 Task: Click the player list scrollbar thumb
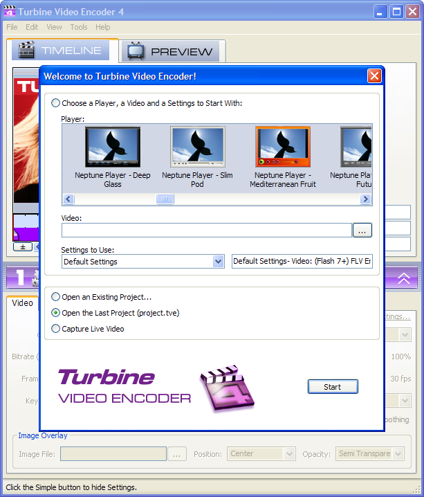point(165,199)
